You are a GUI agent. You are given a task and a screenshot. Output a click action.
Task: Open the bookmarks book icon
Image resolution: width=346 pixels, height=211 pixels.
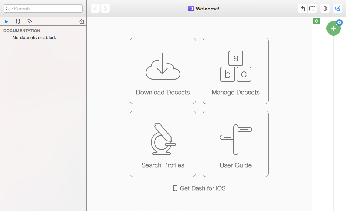tap(312, 9)
